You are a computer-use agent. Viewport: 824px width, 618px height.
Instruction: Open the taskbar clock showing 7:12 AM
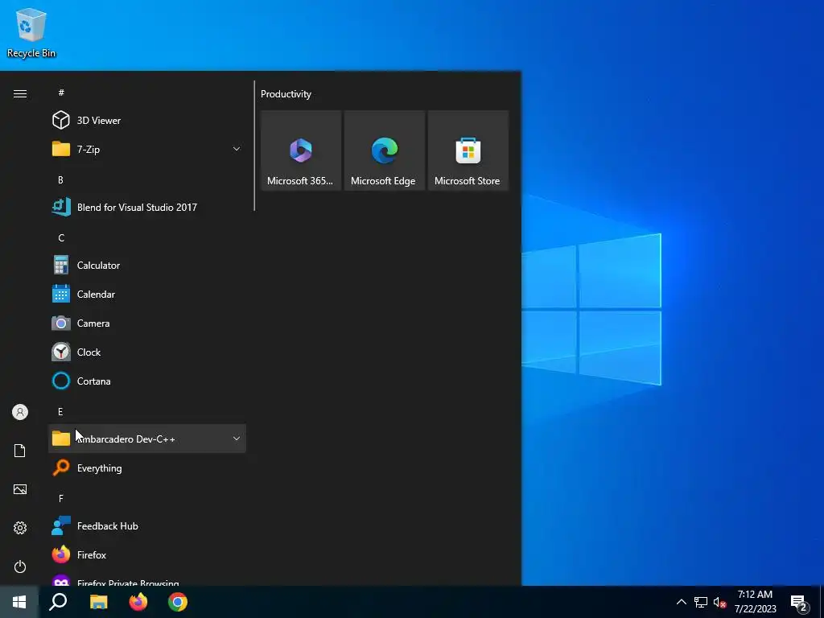pos(755,602)
